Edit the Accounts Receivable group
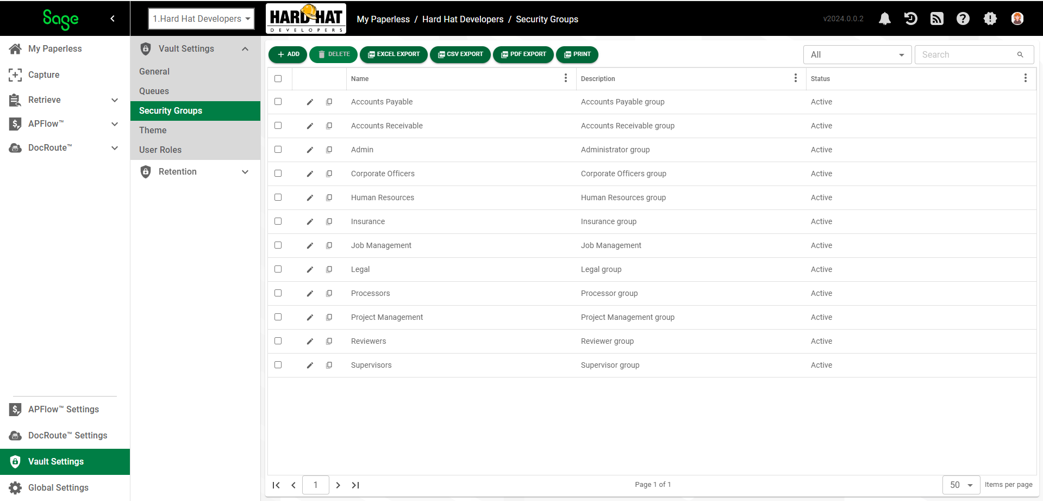The width and height of the screenshot is (1043, 501). (310, 126)
